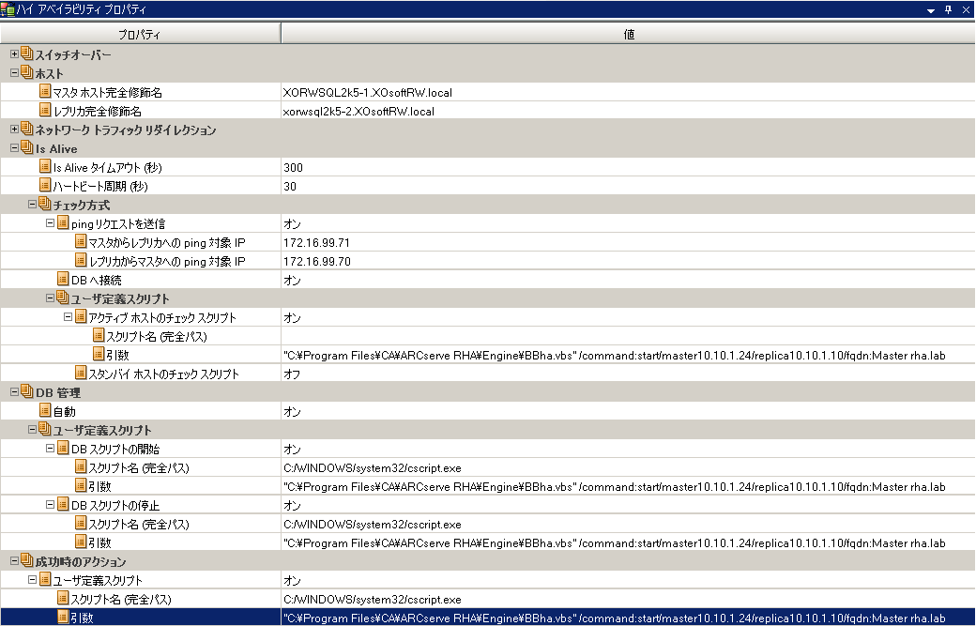Click the Is Alive group icon
Image resolution: width=976 pixels, height=626 pixels.
point(27,147)
